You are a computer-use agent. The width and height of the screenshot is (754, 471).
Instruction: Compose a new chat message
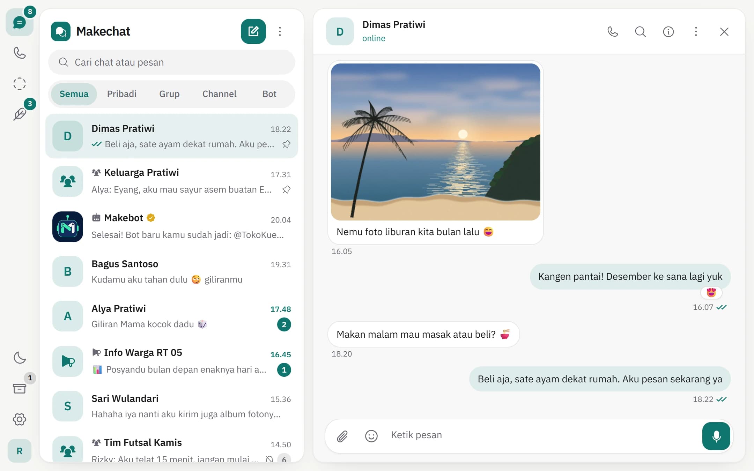click(253, 31)
